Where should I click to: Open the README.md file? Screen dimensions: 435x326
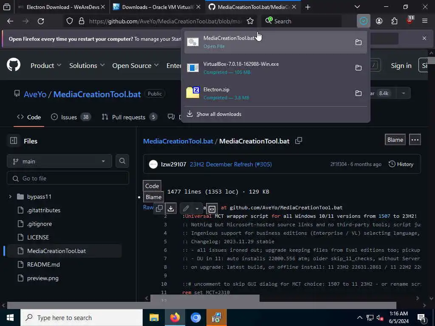43,265
